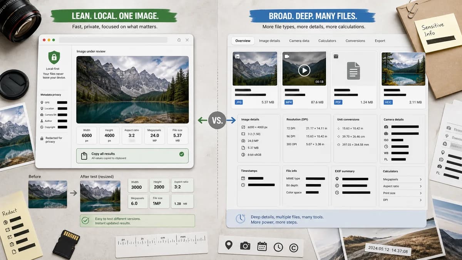Click the Camera SN camera icon
462x260 pixels.
42,115
